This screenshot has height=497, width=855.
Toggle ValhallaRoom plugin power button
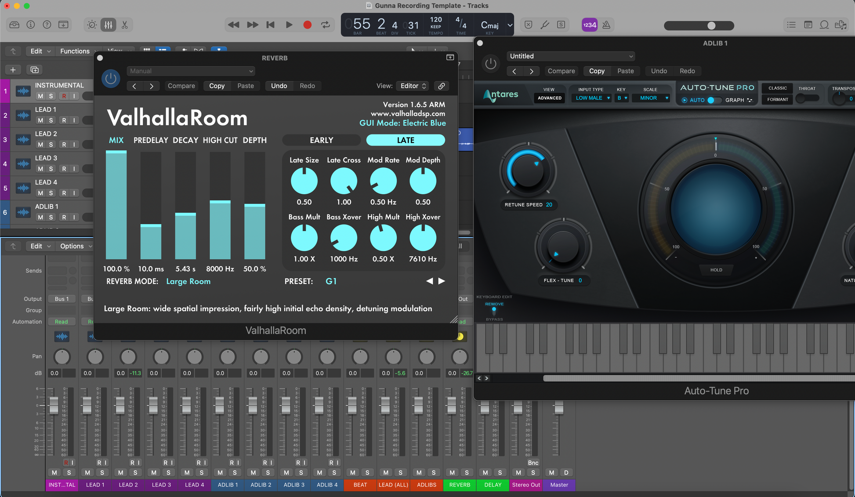pyautogui.click(x=111, y=79)
